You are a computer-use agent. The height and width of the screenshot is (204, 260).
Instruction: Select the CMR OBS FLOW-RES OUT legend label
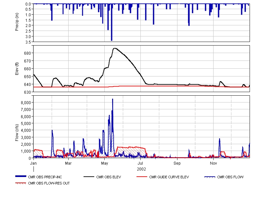(x=49, y=183)
